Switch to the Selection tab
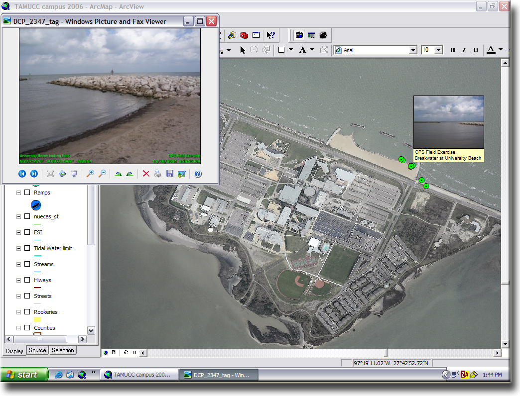 [63, 350]
